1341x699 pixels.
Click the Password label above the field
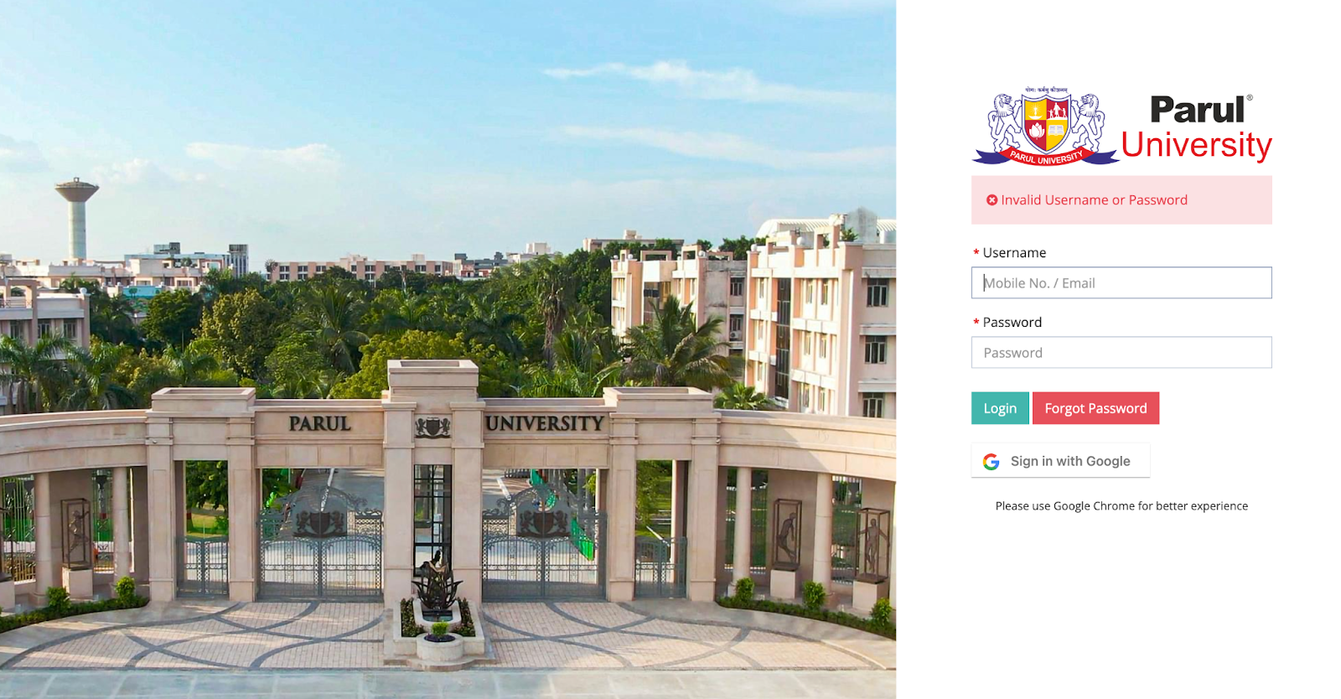[x=1012, y=323]
